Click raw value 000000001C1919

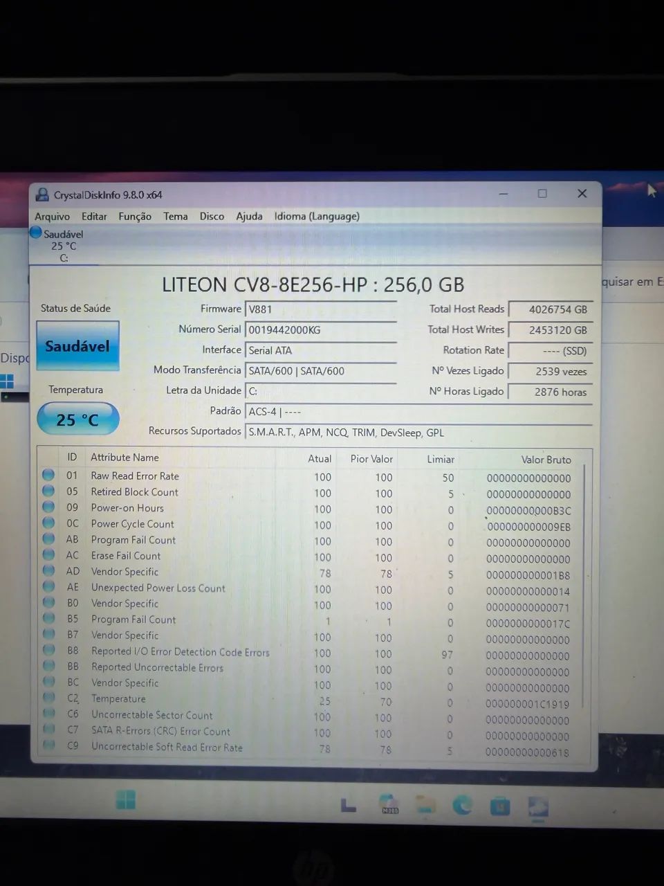528,704
